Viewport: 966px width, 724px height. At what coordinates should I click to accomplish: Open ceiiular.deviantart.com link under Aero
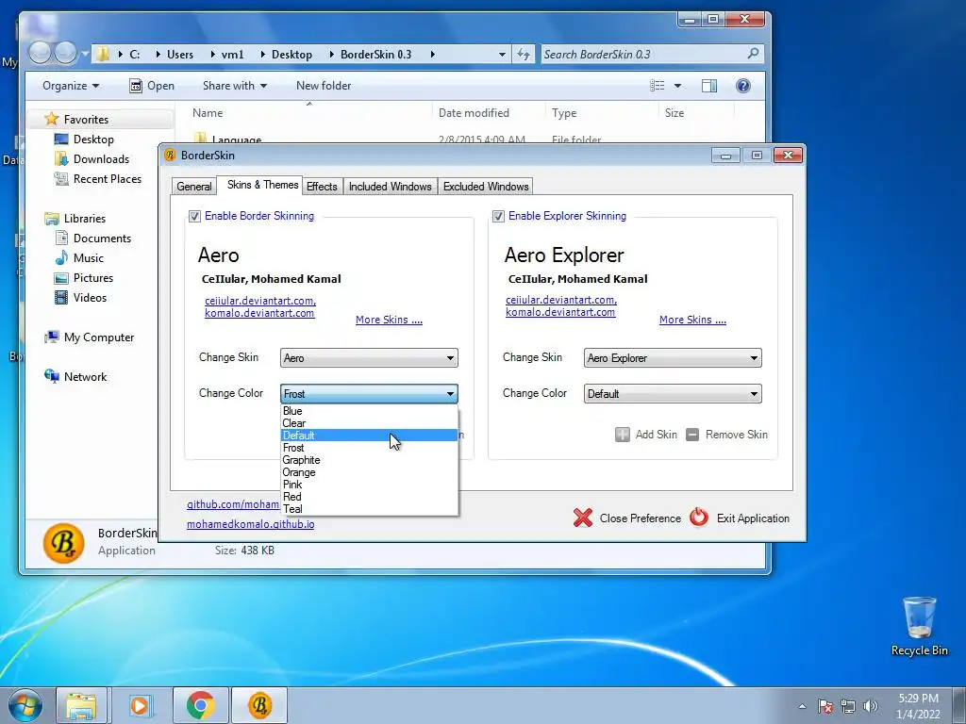(x=260, y=301)
